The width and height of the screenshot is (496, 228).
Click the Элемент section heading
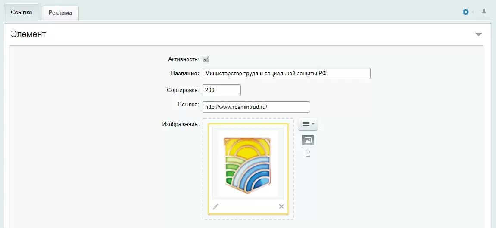(x=28, y=34)
